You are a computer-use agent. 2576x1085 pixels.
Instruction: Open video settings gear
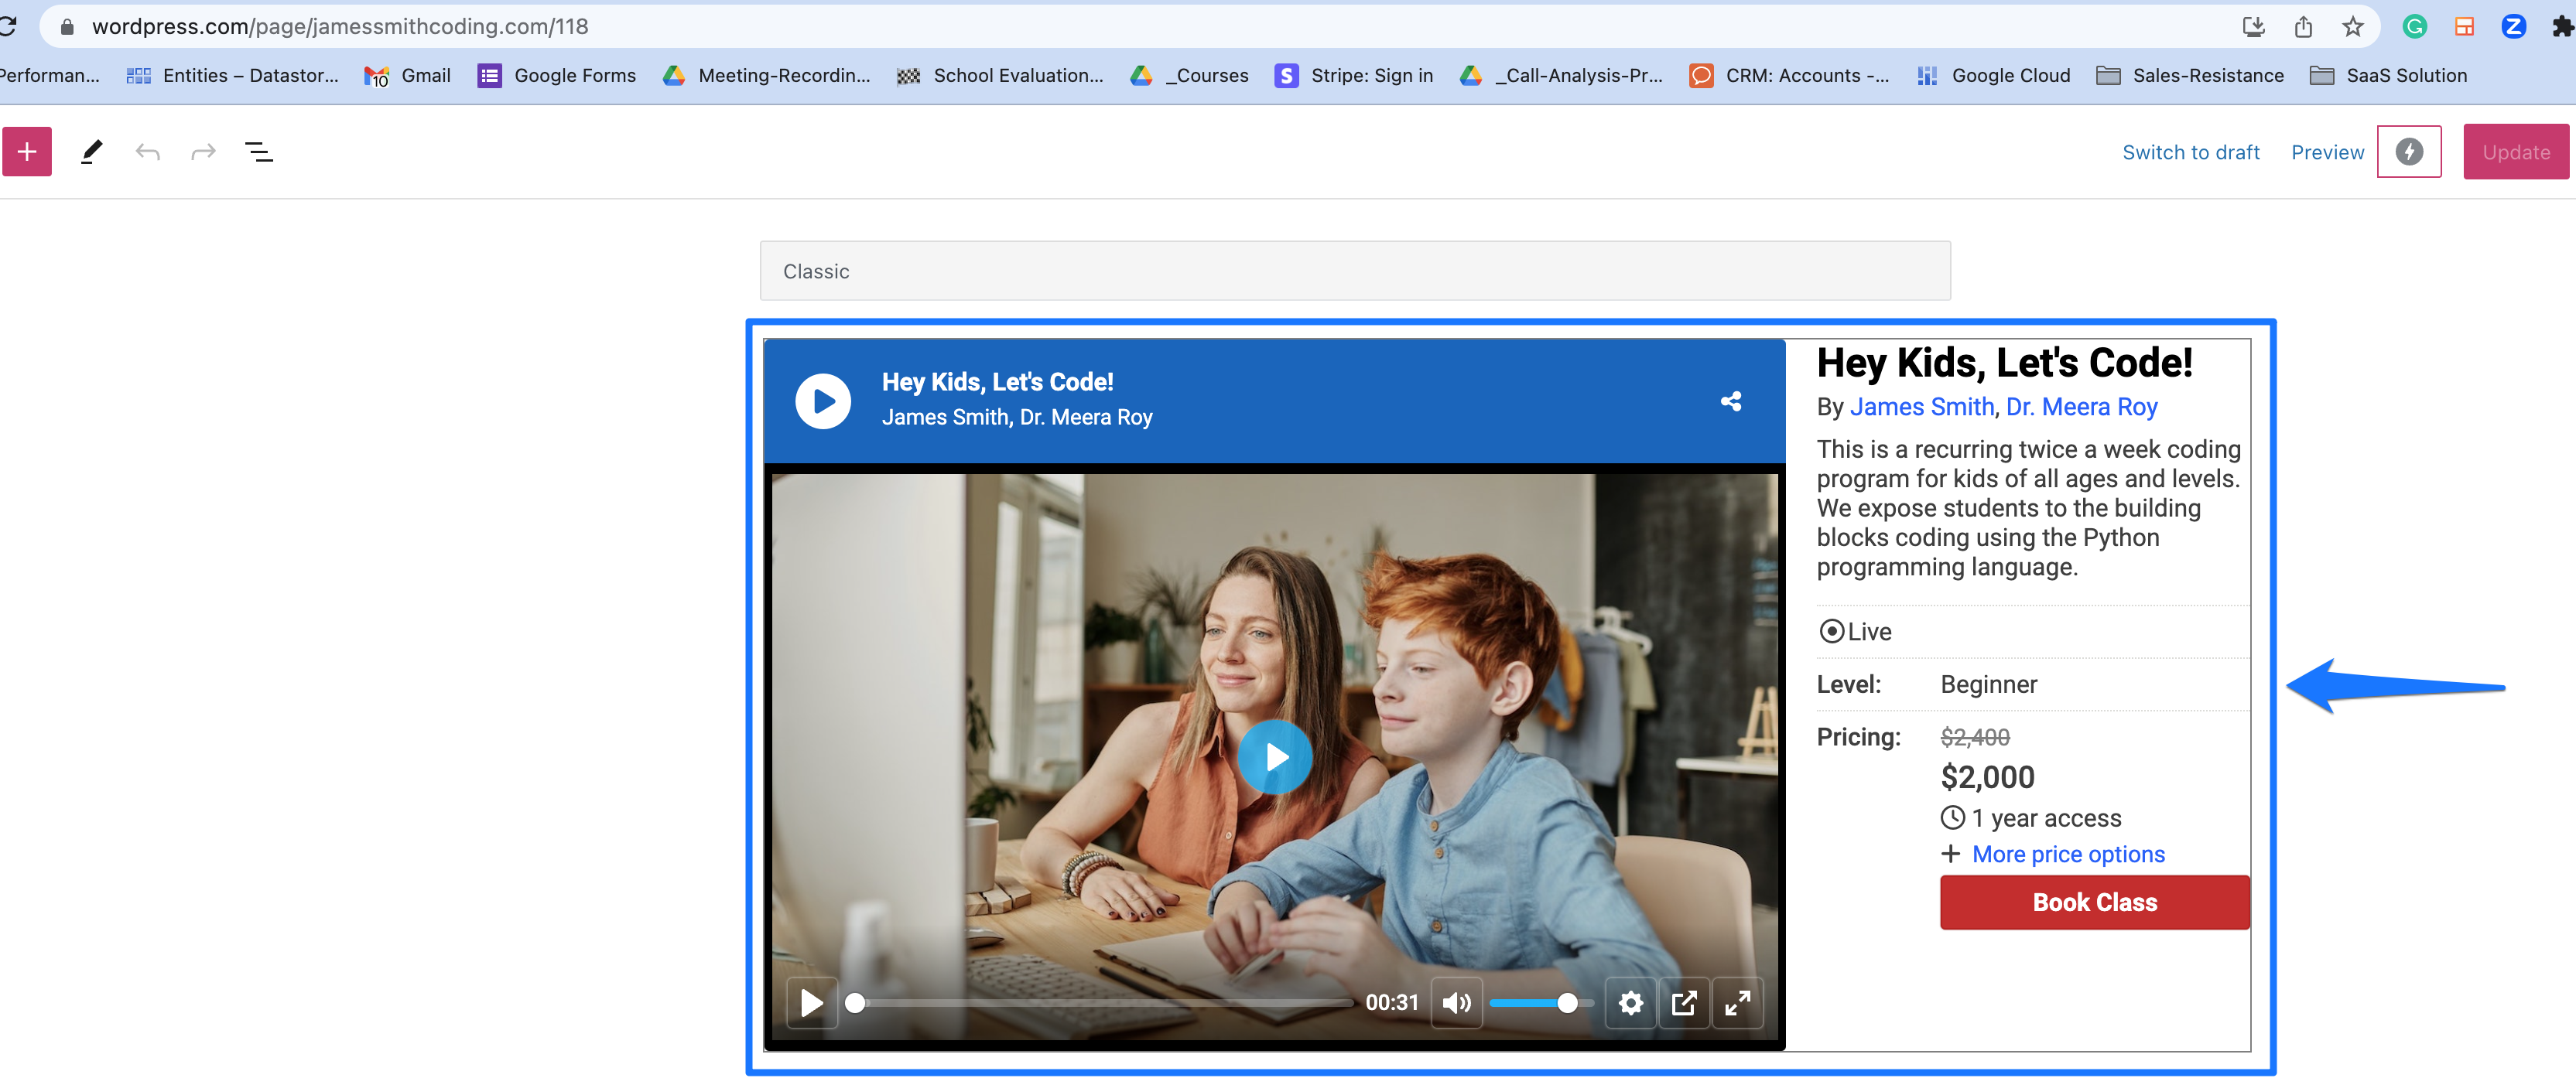coord(1630,1002)
